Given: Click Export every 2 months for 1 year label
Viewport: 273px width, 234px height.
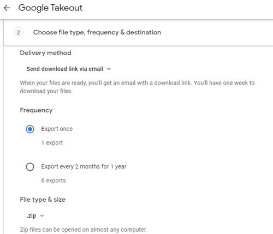Looking at the screenshot, I should [84, 166].
